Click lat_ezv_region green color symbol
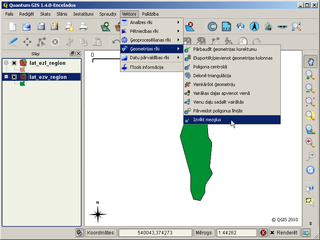 [x=22, y=84]
